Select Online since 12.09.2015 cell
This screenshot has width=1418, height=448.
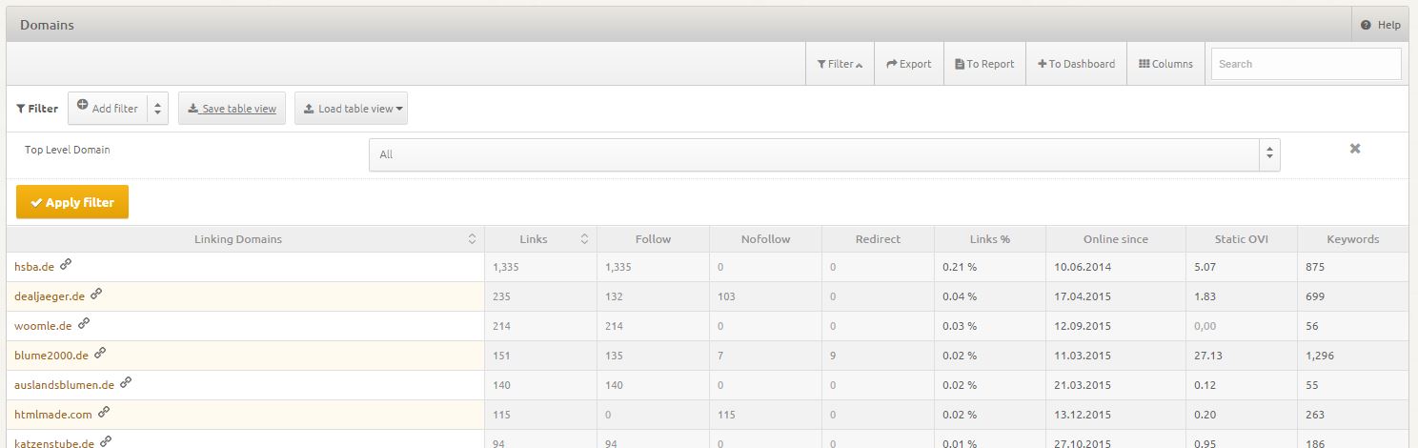(1082, 326)
